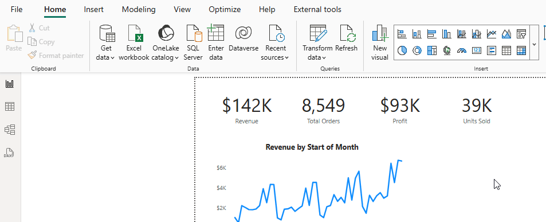
Task: Open the Help ribbon tab
Action: (267, 9)
